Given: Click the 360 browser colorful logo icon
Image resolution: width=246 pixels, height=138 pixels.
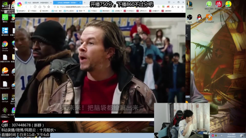Looking at the screenshot, I should (19, 4).
